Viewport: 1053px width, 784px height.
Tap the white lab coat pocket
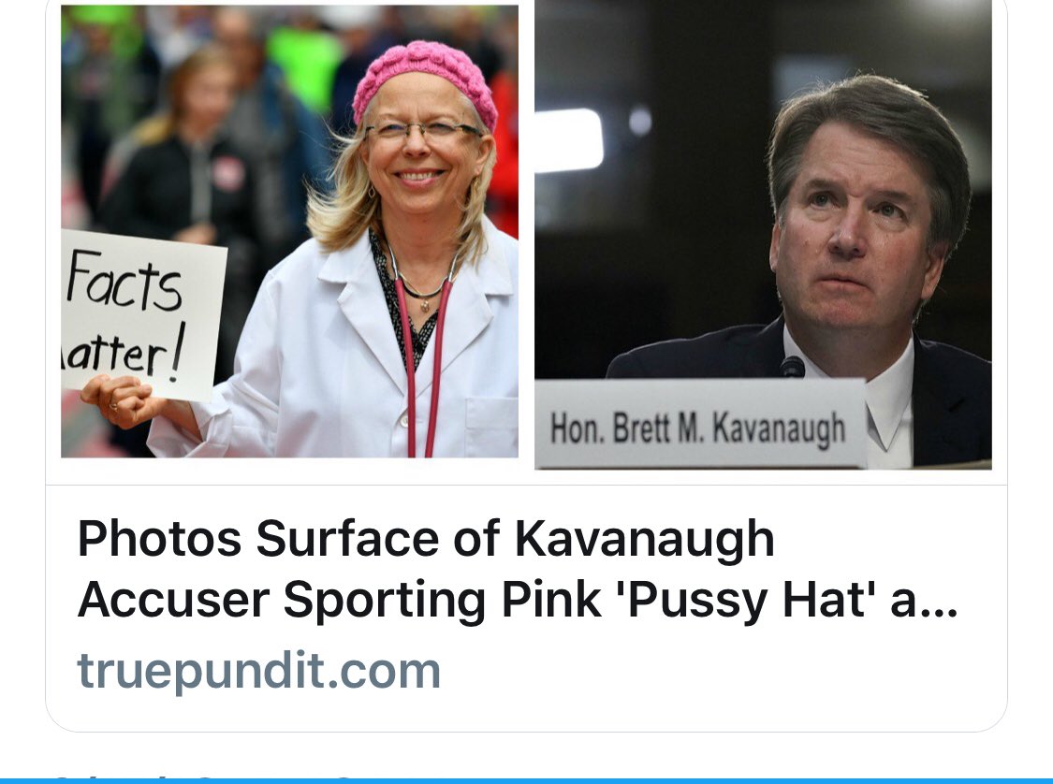(490, 424)
